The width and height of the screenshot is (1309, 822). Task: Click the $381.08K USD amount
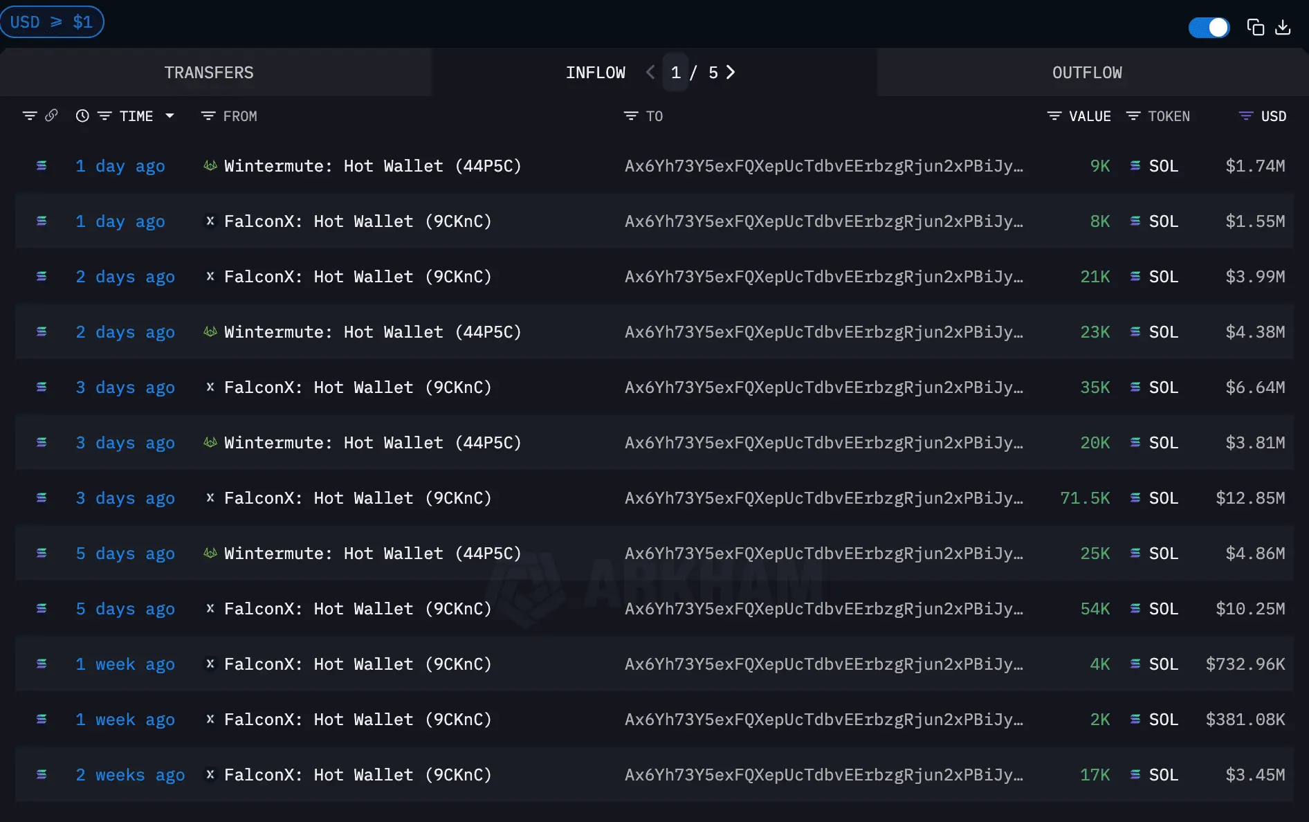(x=1245, y=720)
